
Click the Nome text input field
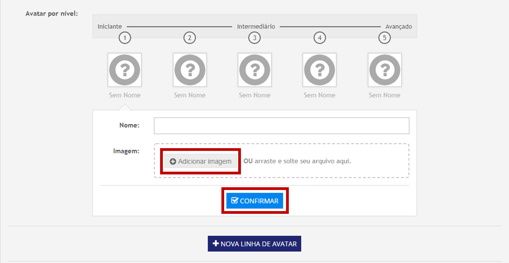click(x=281, y=126)
